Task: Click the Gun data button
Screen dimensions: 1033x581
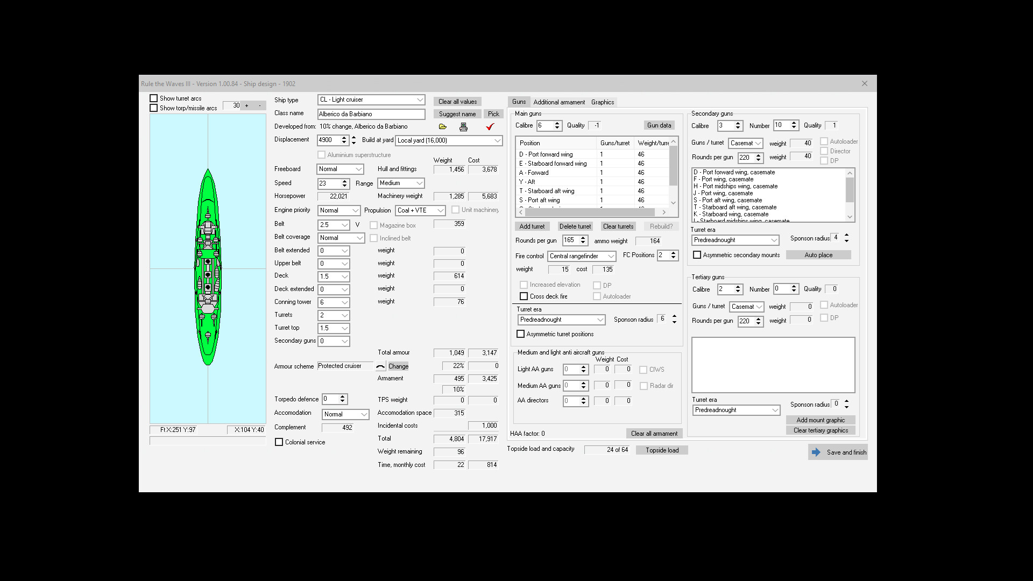Action: (659, 125)
